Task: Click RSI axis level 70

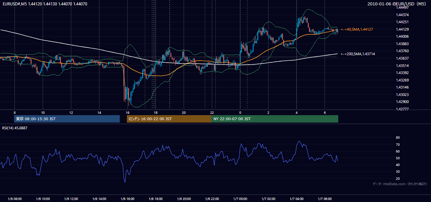Action: pyautogui.click(x=398, y=145)
